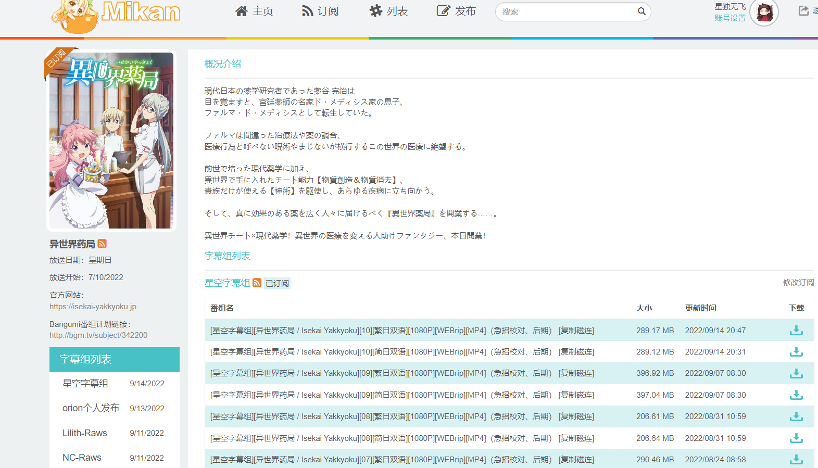The width and height of the screenshot is (818, 468).
Task: Download episode 08 繁日双语 torrent
Action: point(796,416)
